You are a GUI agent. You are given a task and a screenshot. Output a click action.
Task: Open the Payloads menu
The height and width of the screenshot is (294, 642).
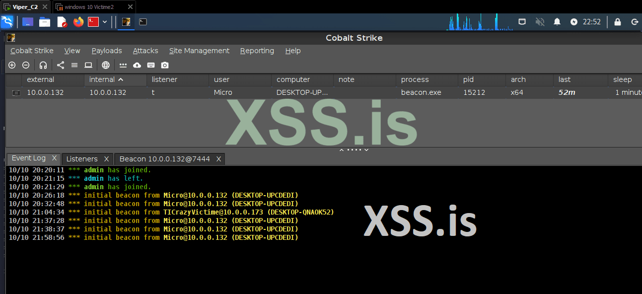(107, 51)
